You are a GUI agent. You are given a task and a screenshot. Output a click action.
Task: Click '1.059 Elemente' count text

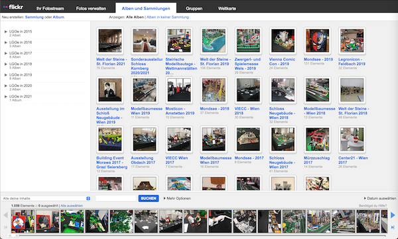[23, 206]
